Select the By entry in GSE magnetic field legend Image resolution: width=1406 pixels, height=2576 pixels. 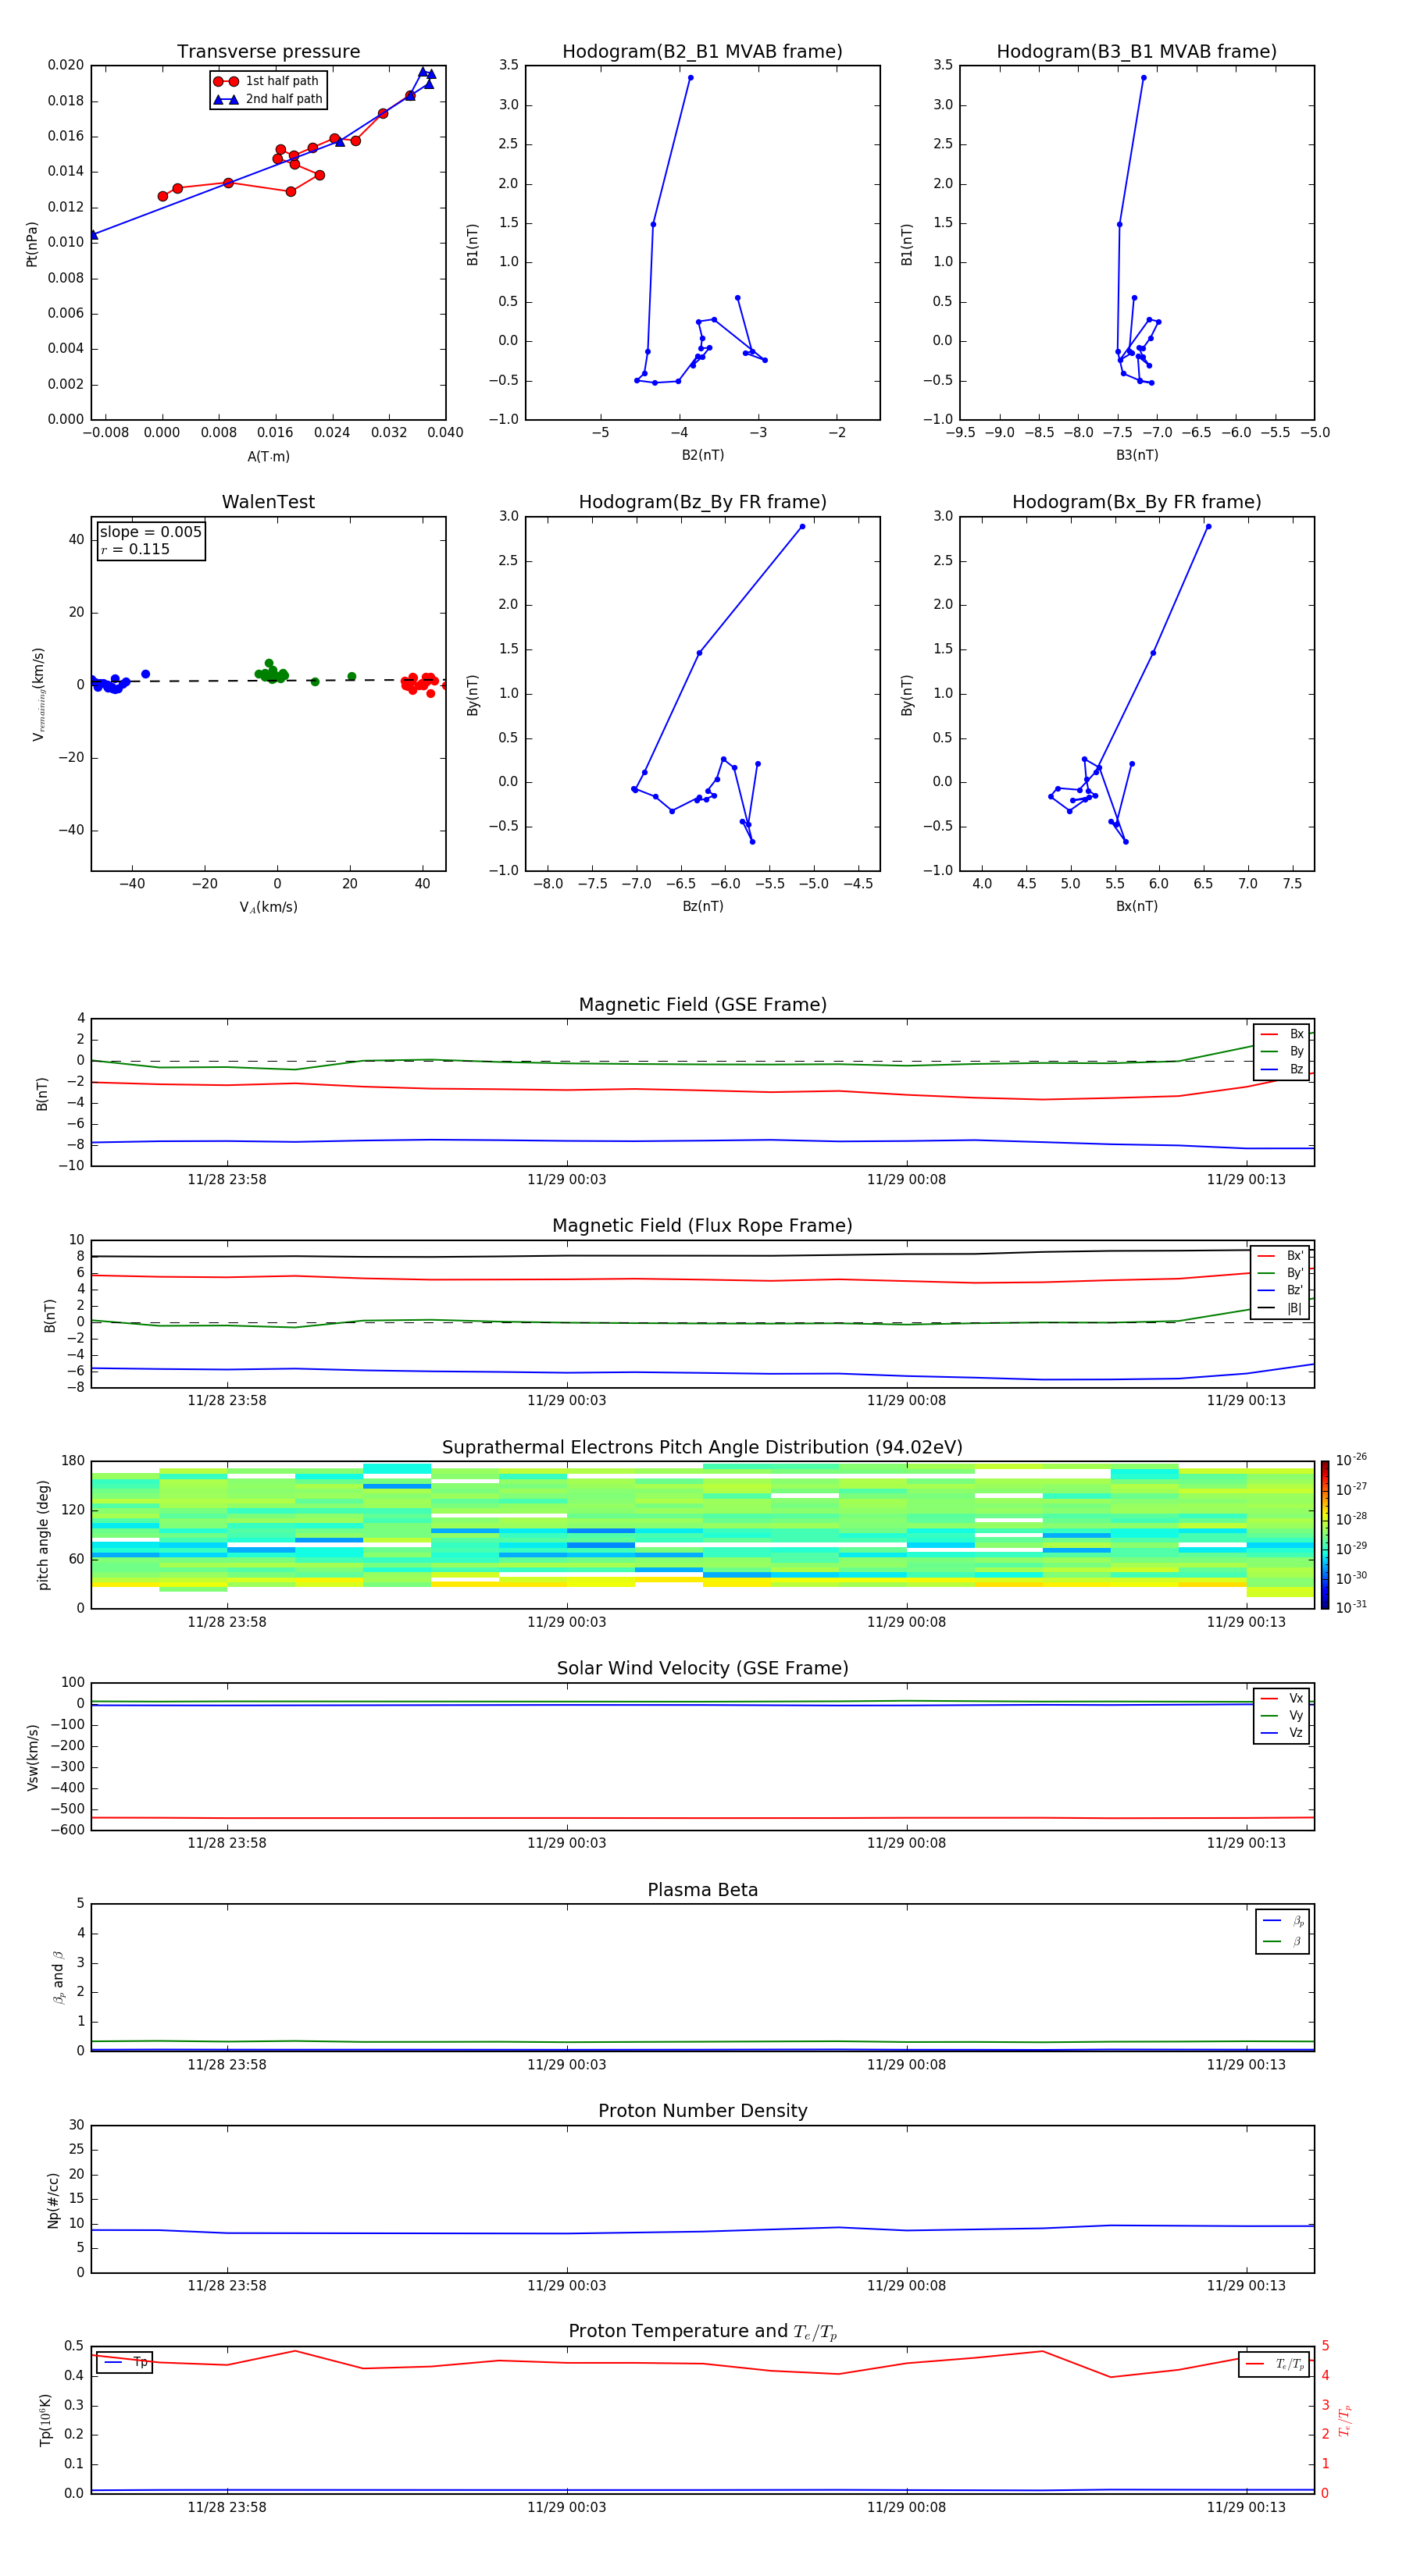pyautogui.click(x=1282, y=1052)
